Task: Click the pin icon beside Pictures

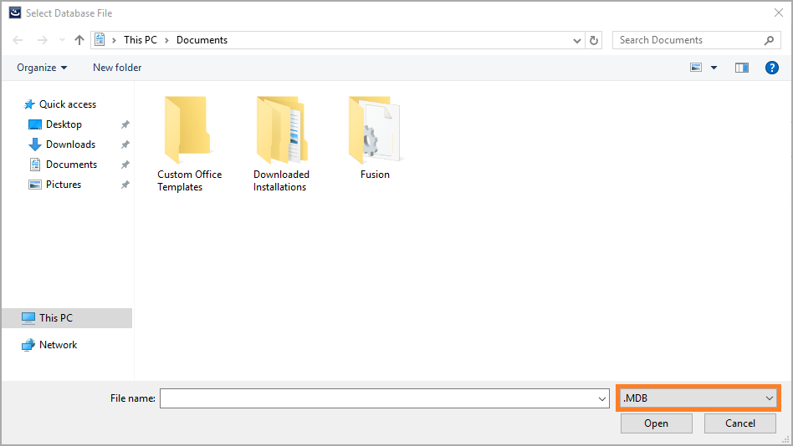Action: [x=125, y=185]
